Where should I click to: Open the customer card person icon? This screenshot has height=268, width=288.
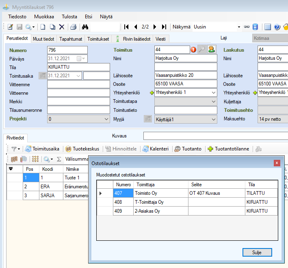(212, 50)
